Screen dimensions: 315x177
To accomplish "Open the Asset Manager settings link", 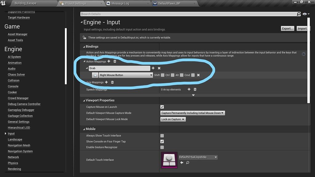I will [x=17, y=34].
